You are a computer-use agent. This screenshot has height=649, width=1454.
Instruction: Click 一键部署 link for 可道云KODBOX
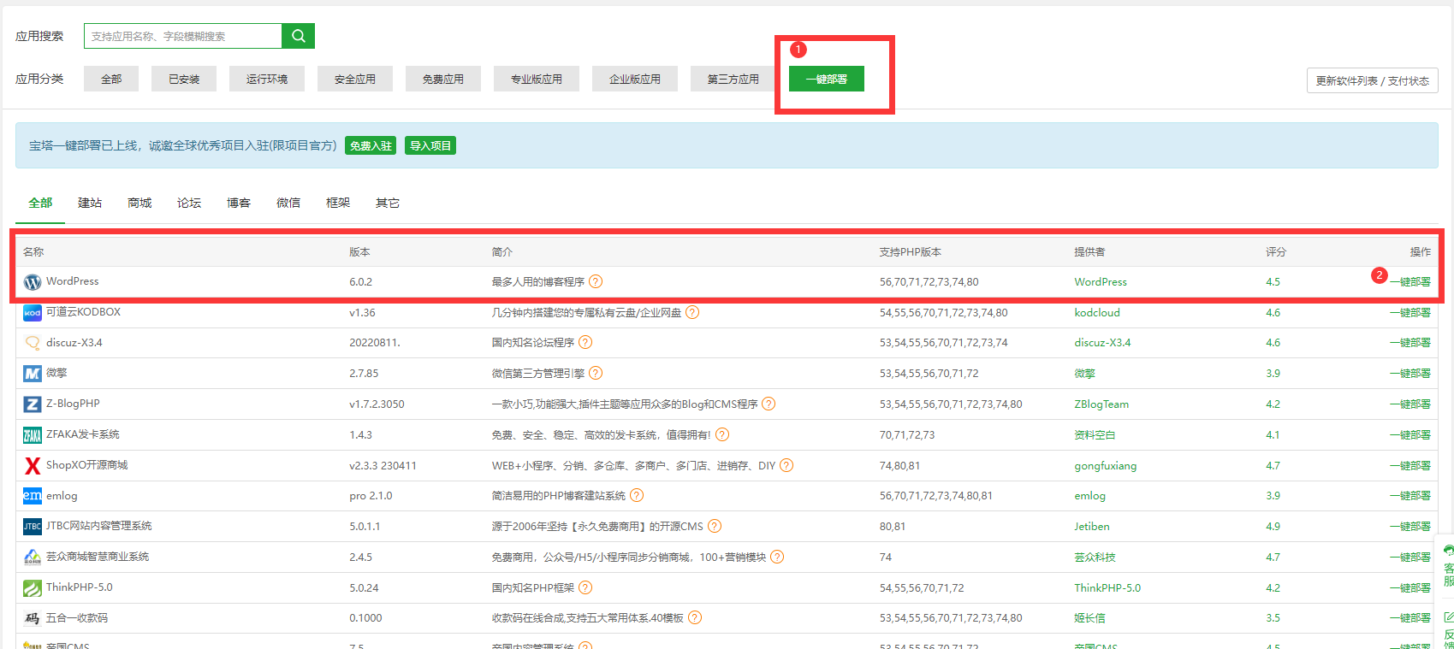point(1409,312)
